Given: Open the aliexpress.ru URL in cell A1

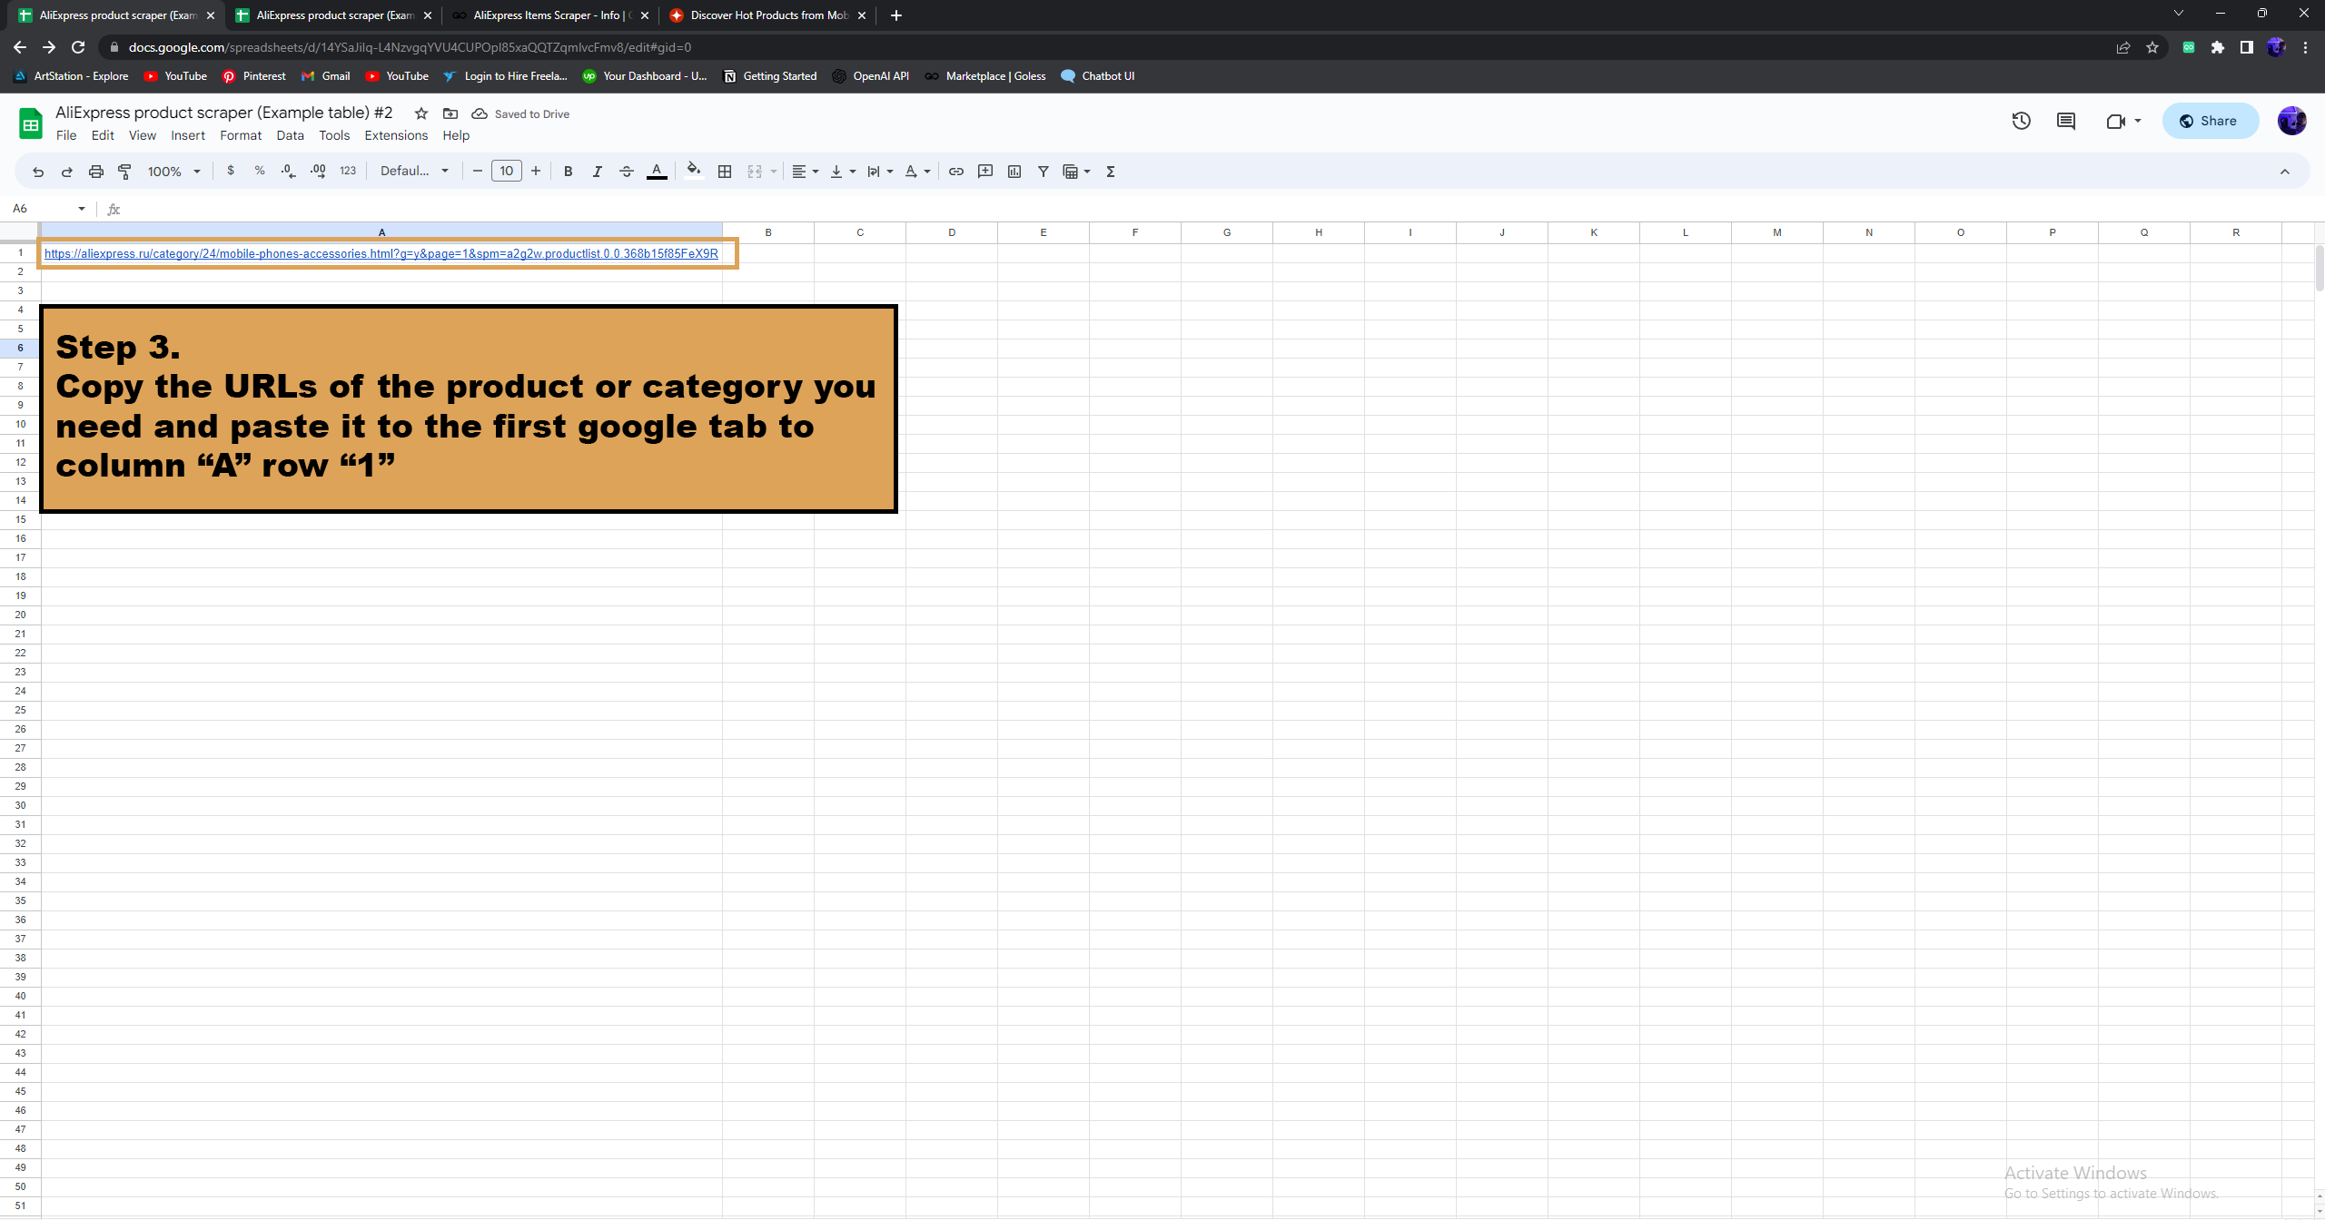Looking at the screenshot, I should point(381,253).
